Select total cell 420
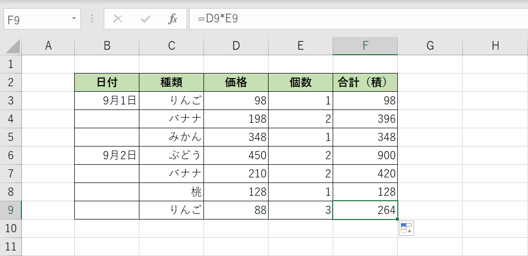Screen dimensions: 528x256 (365, 174)
